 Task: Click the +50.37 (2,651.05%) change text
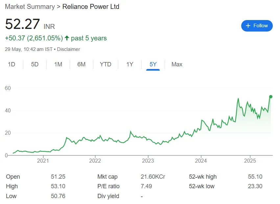coord(34,38)
